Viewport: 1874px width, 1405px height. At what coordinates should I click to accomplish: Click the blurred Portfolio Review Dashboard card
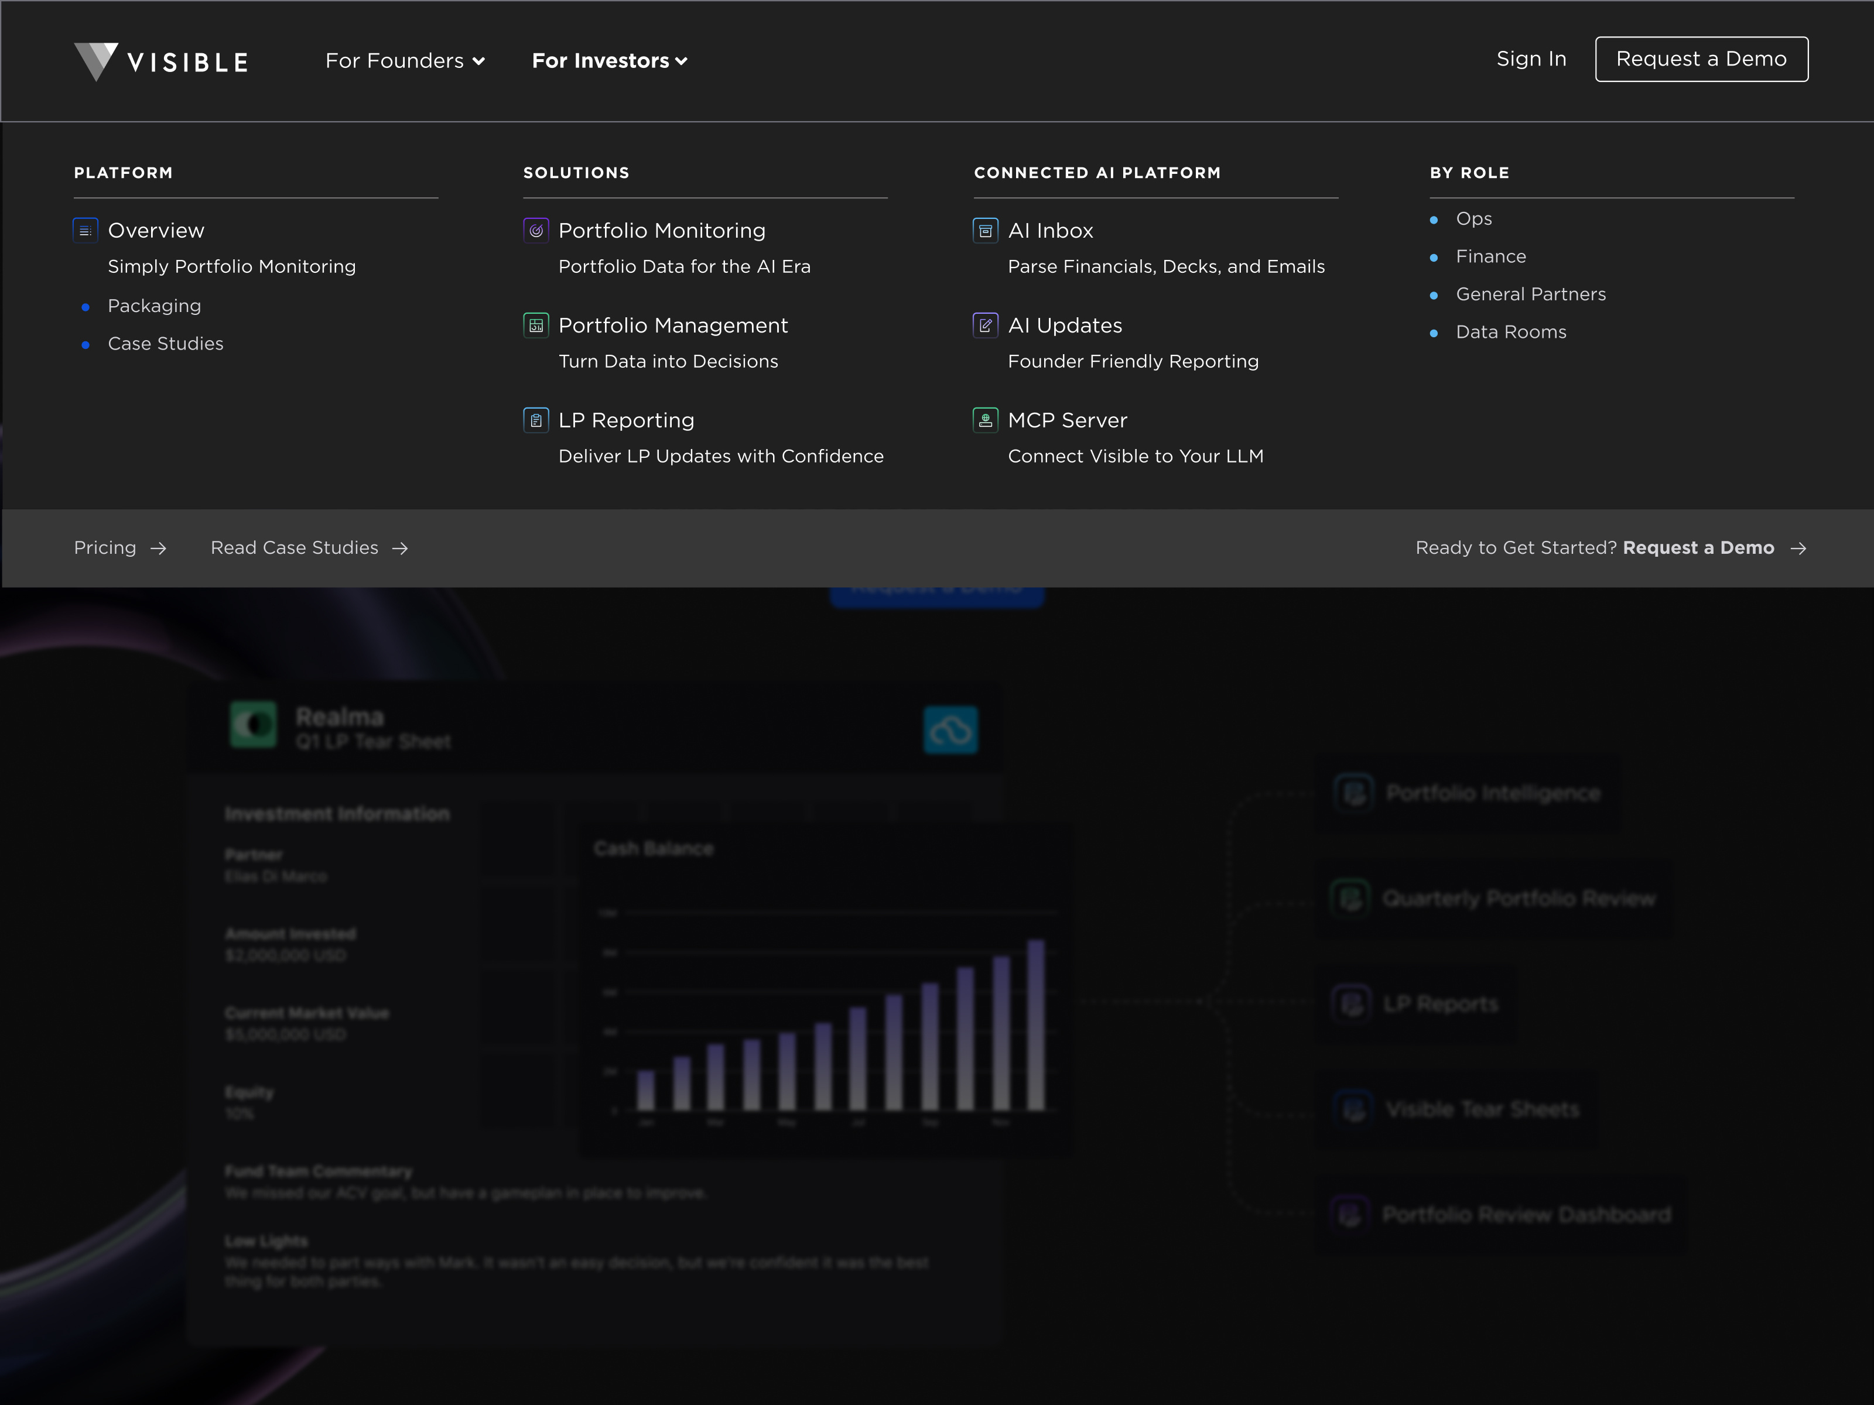point(1501,1215)
